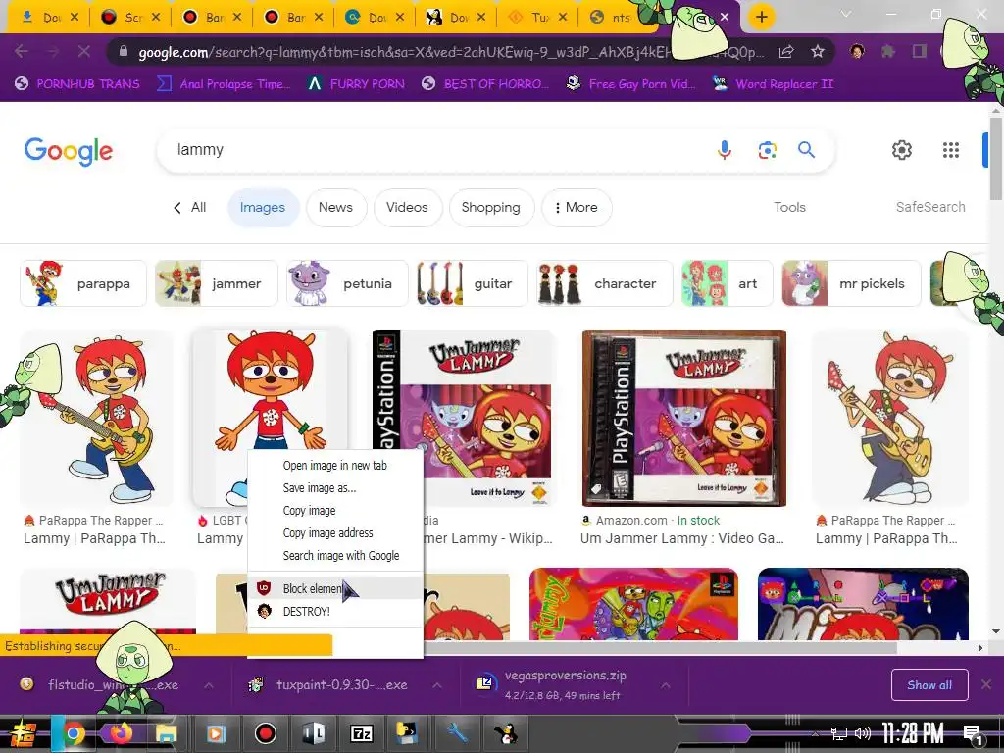The height and width of the screenshot is (753, 1004).
Task: Click the tab search chevron in title bar
Action: [846, 14]
